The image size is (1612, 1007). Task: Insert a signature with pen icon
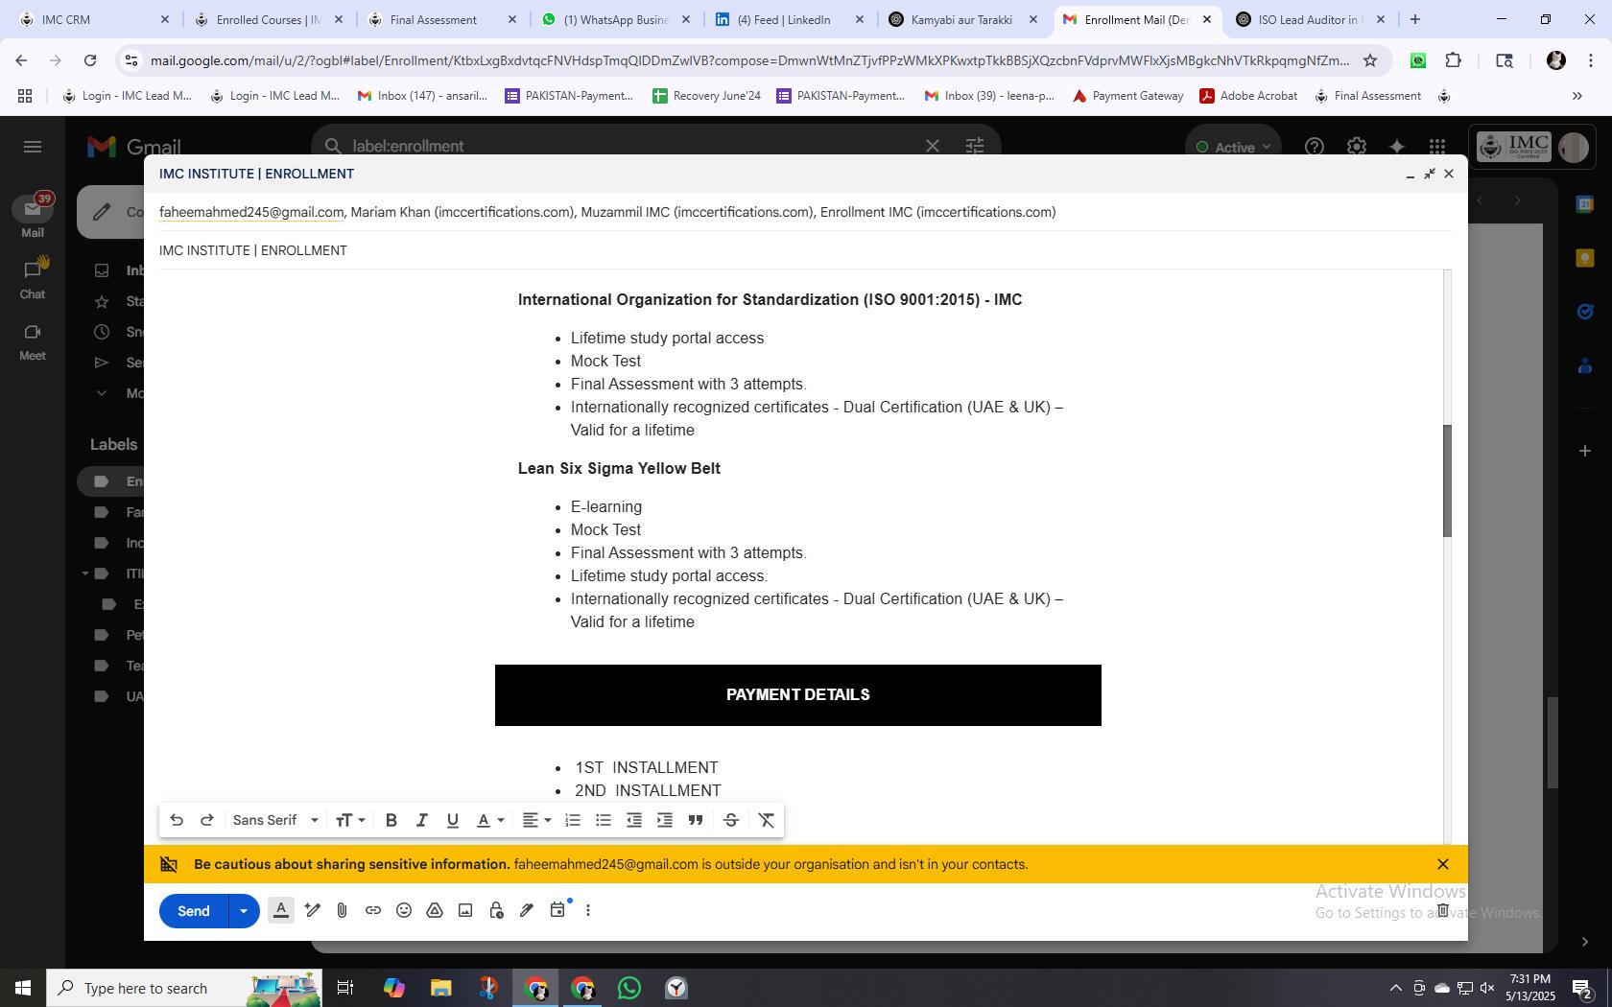click(527, 910)
